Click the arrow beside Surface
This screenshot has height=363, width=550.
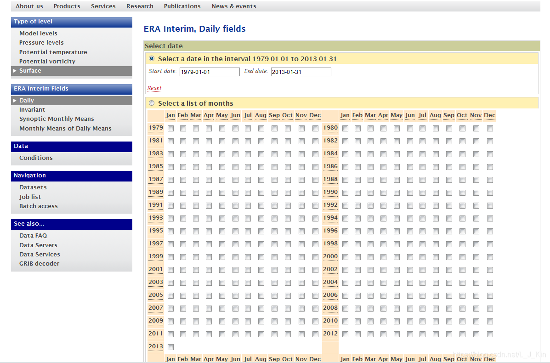[15, 71]
